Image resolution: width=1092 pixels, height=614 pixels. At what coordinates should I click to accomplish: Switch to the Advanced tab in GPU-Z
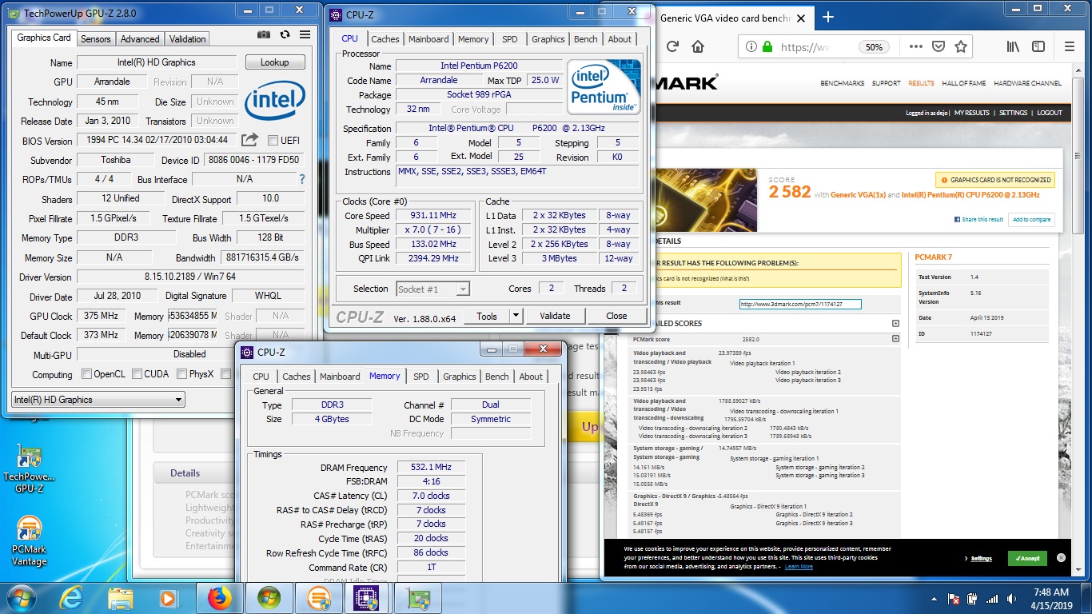(140, 38)
